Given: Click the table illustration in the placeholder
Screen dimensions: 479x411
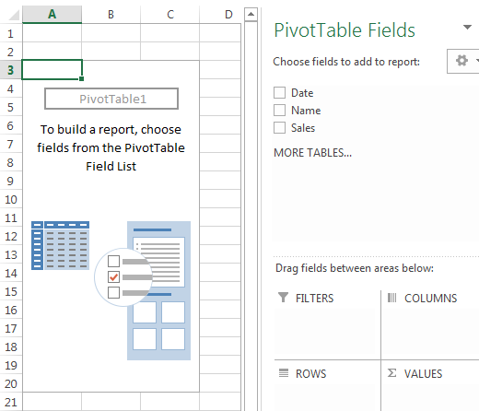Looking at the screenshot, I should click(x=60, y=245).
